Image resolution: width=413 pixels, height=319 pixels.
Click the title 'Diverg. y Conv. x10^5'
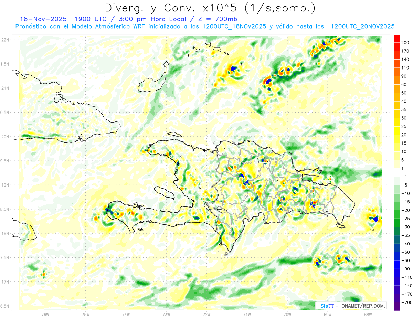pyautogui.click(x=171, y=8)
